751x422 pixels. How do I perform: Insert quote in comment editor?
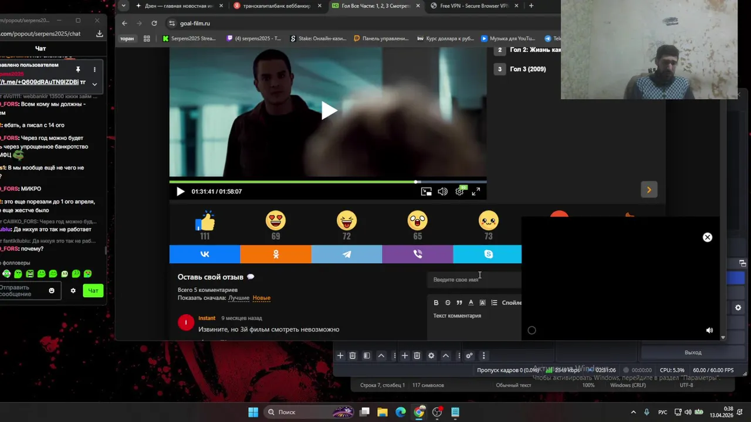[x=459, y=302]
